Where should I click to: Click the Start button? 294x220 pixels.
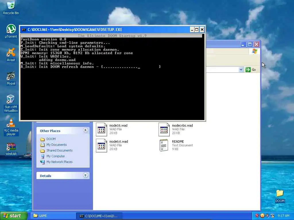[14, 216]
